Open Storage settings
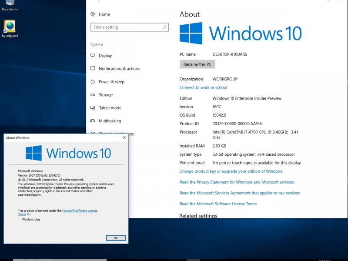This screenshot has height=261, width=348. [106, 95]
